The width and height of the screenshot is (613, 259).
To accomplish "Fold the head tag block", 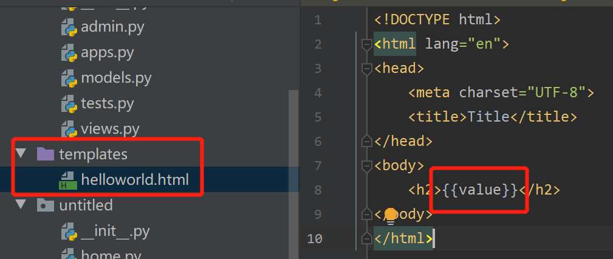I will click(366, 69).
